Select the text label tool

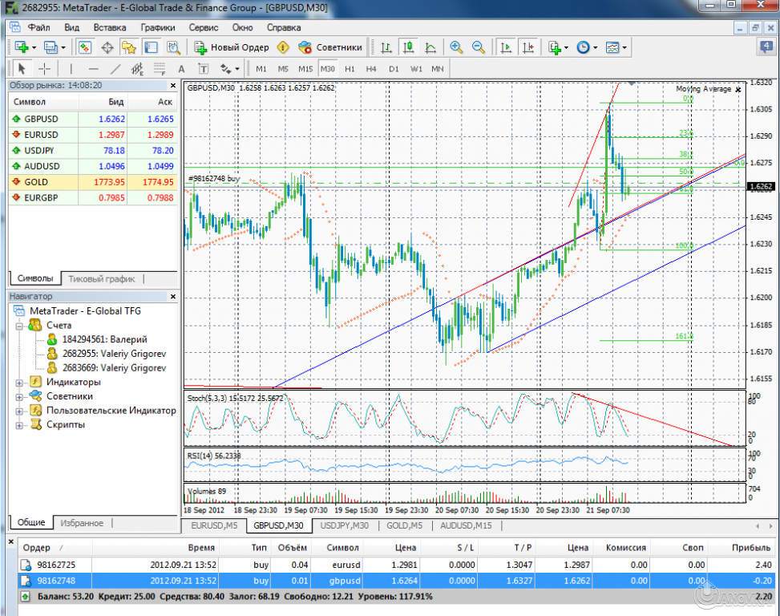pos(204,69)
